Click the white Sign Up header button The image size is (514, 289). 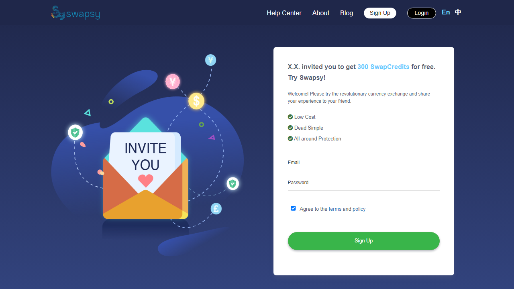coord(380,13)
